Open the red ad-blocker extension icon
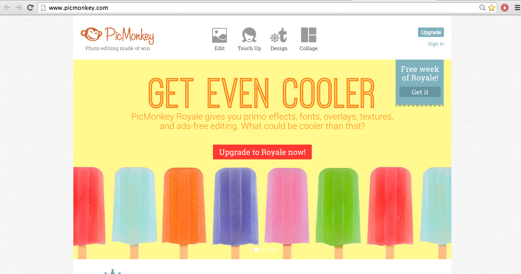 point(505,7)
